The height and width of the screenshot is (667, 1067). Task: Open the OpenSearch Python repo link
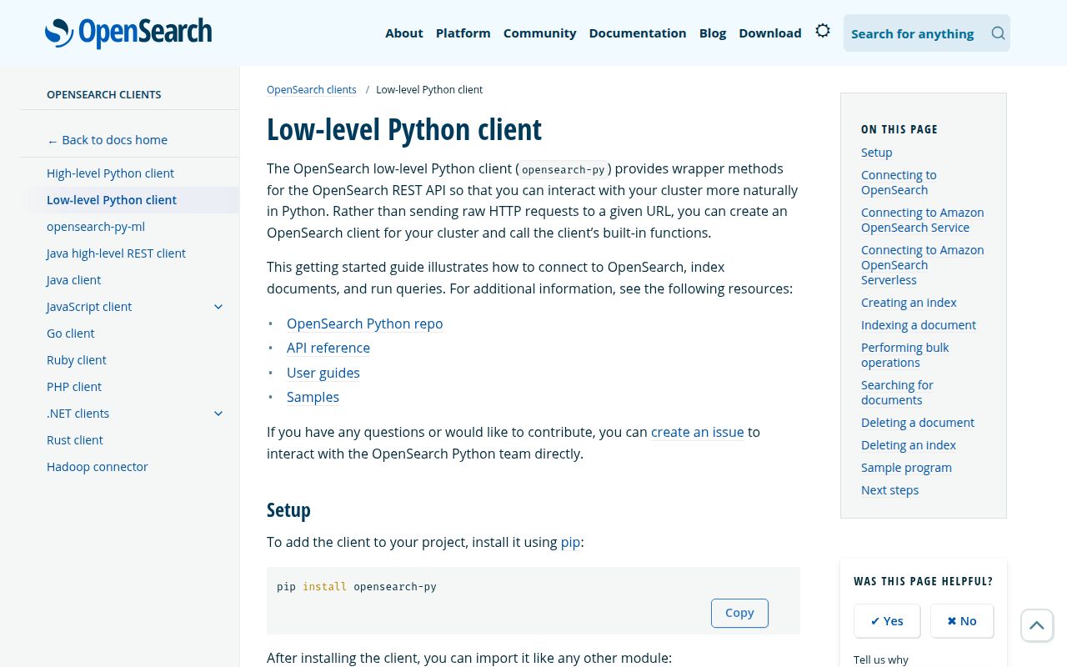tap(365, 323)
